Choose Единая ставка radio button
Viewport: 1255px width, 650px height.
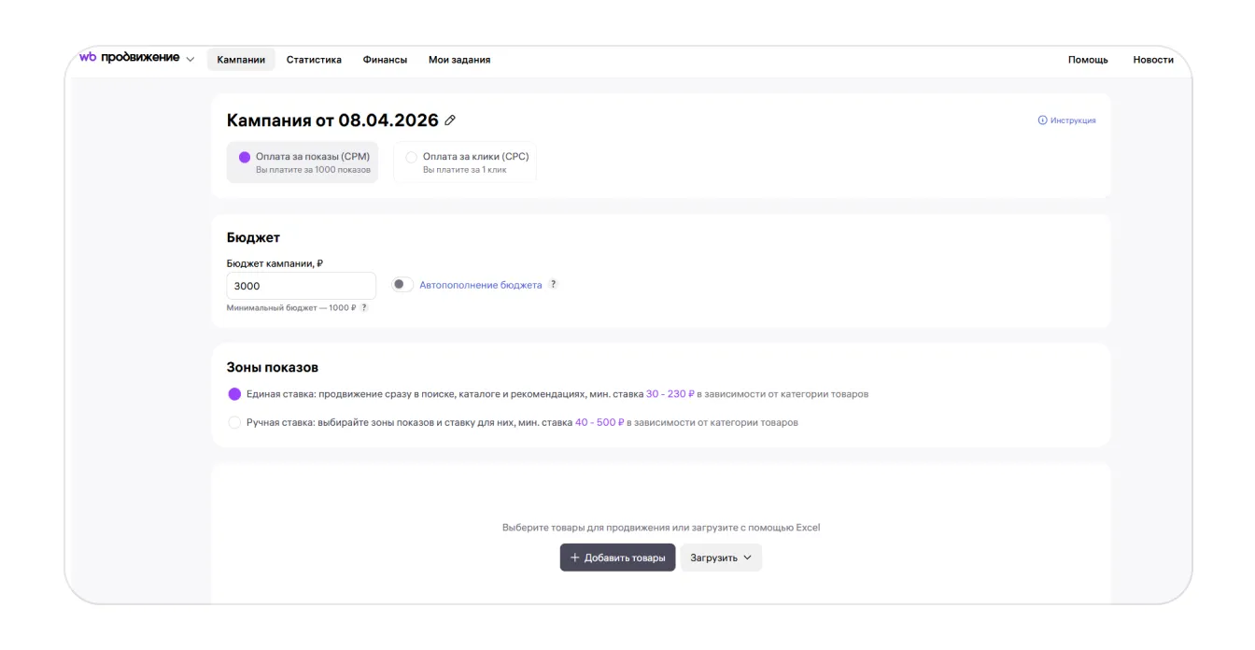pos(234,394)
